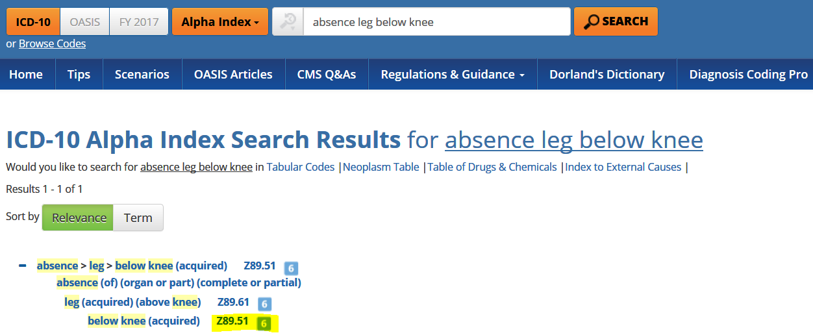Click the magnifier icon beside the search box
This screenshot has height=335, width=813.
pos(288,21)
